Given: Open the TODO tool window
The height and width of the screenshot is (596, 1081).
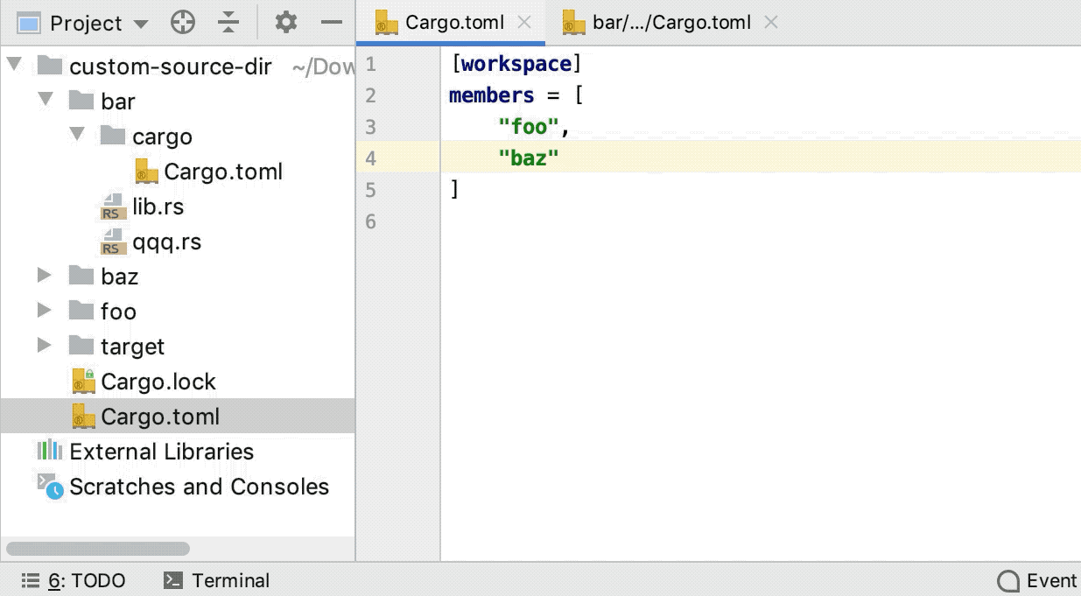Looking at the screenshot, I should [78, 580].
